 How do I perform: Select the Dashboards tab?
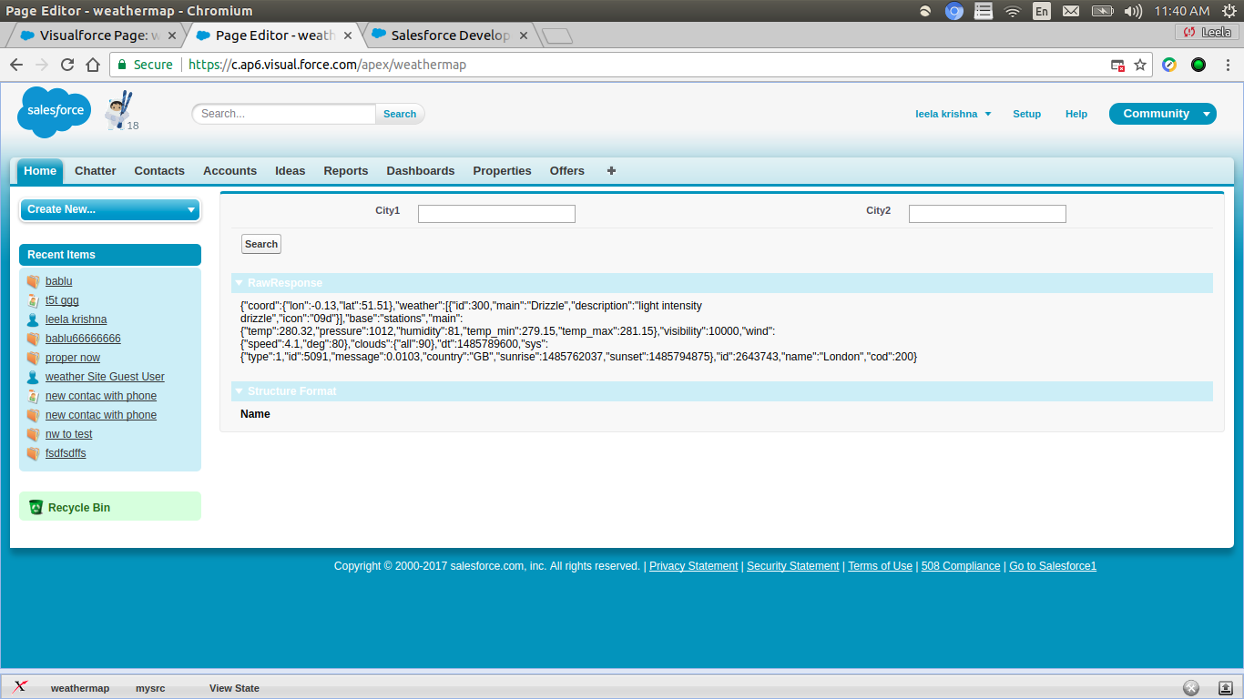[x=421, y=170]
